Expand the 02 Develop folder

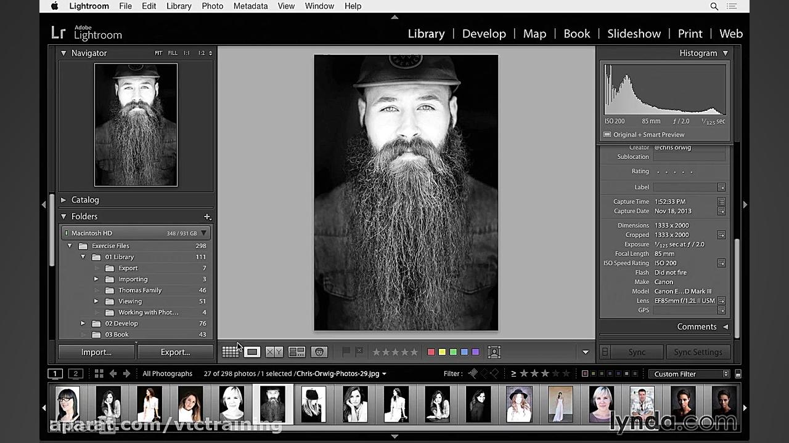point(83,323)
